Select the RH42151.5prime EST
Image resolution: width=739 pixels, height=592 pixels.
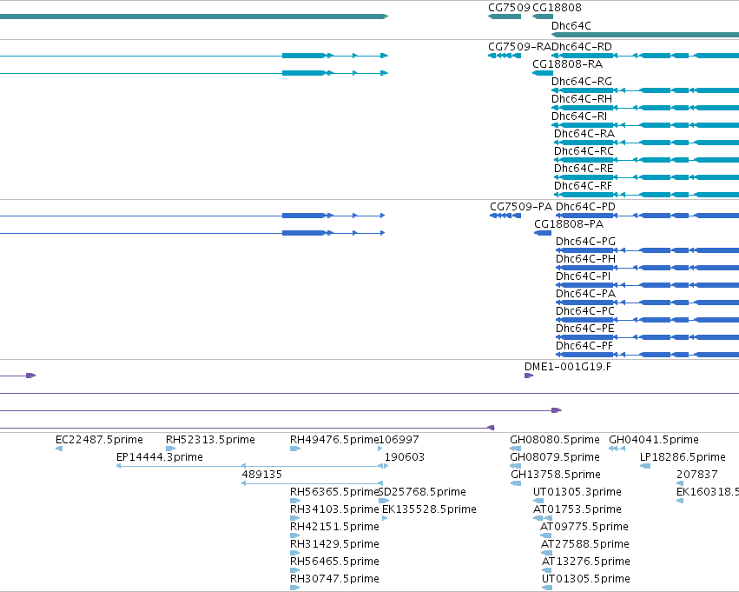(295, 535)
